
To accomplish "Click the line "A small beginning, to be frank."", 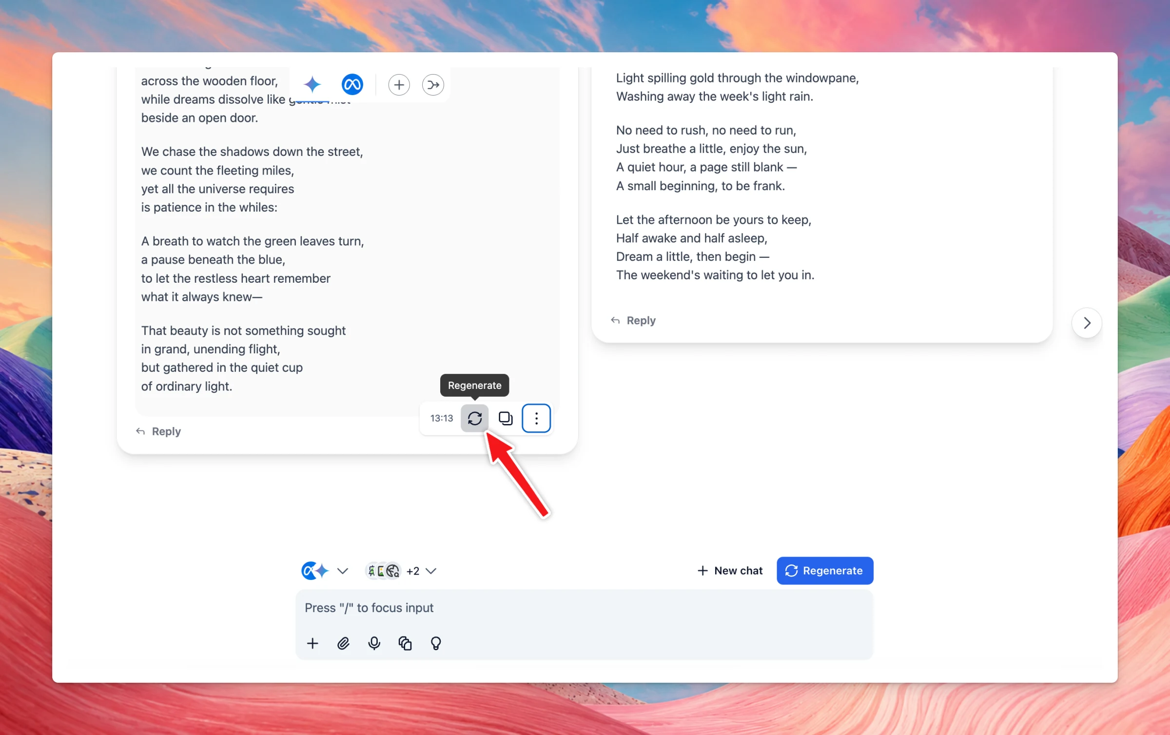I will pyautogui.click(x=701, y=186).
